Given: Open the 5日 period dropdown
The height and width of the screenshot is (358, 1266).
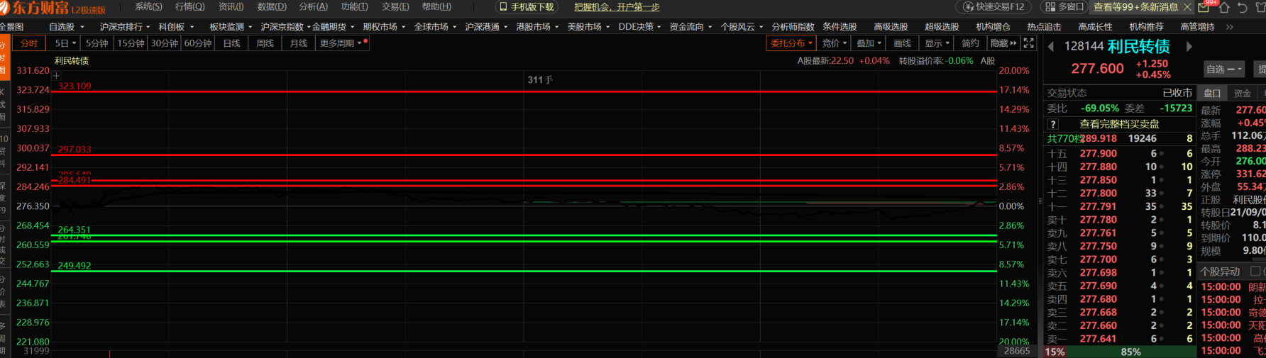Looking at the screenshot, I should (65, 43).
